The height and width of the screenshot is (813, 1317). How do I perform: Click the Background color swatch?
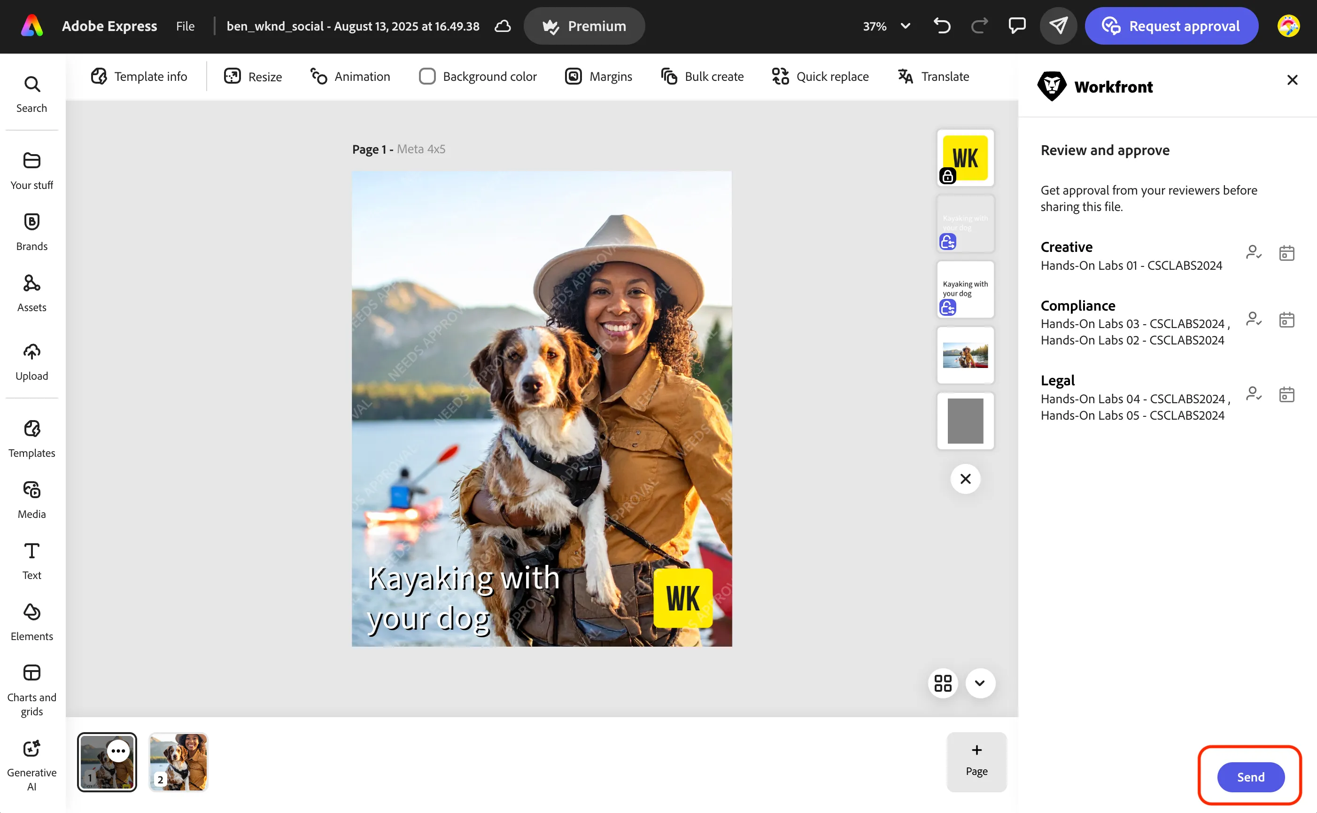click(426, 76)
